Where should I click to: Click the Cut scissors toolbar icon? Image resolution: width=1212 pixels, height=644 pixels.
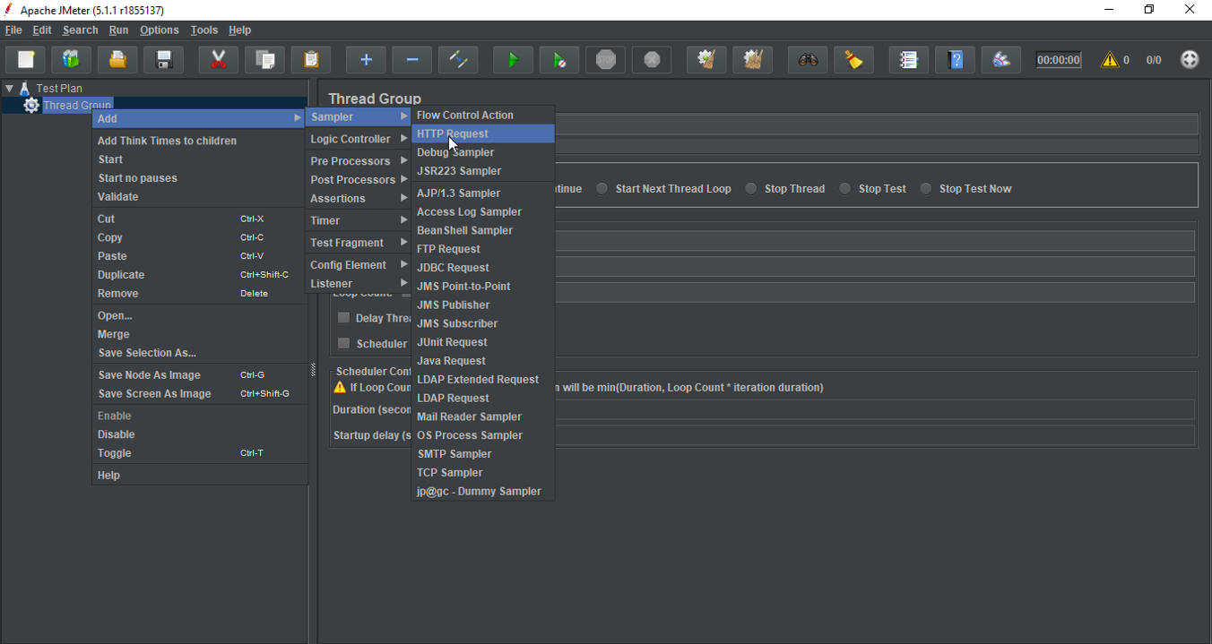click(x=218, y=60)
